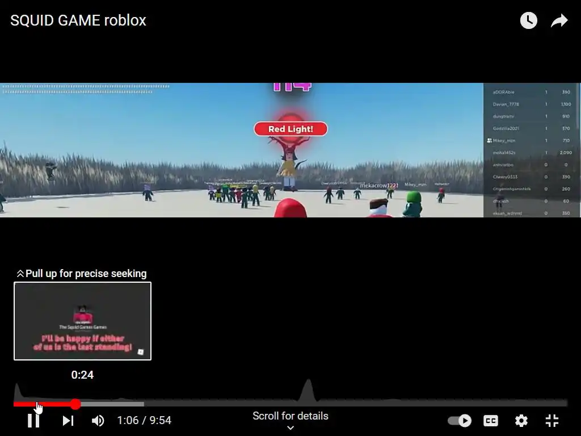Image resolution: width=581 pixels, height=436 pixels.
Task: Mute the video volume
Action: coord(98,421)
